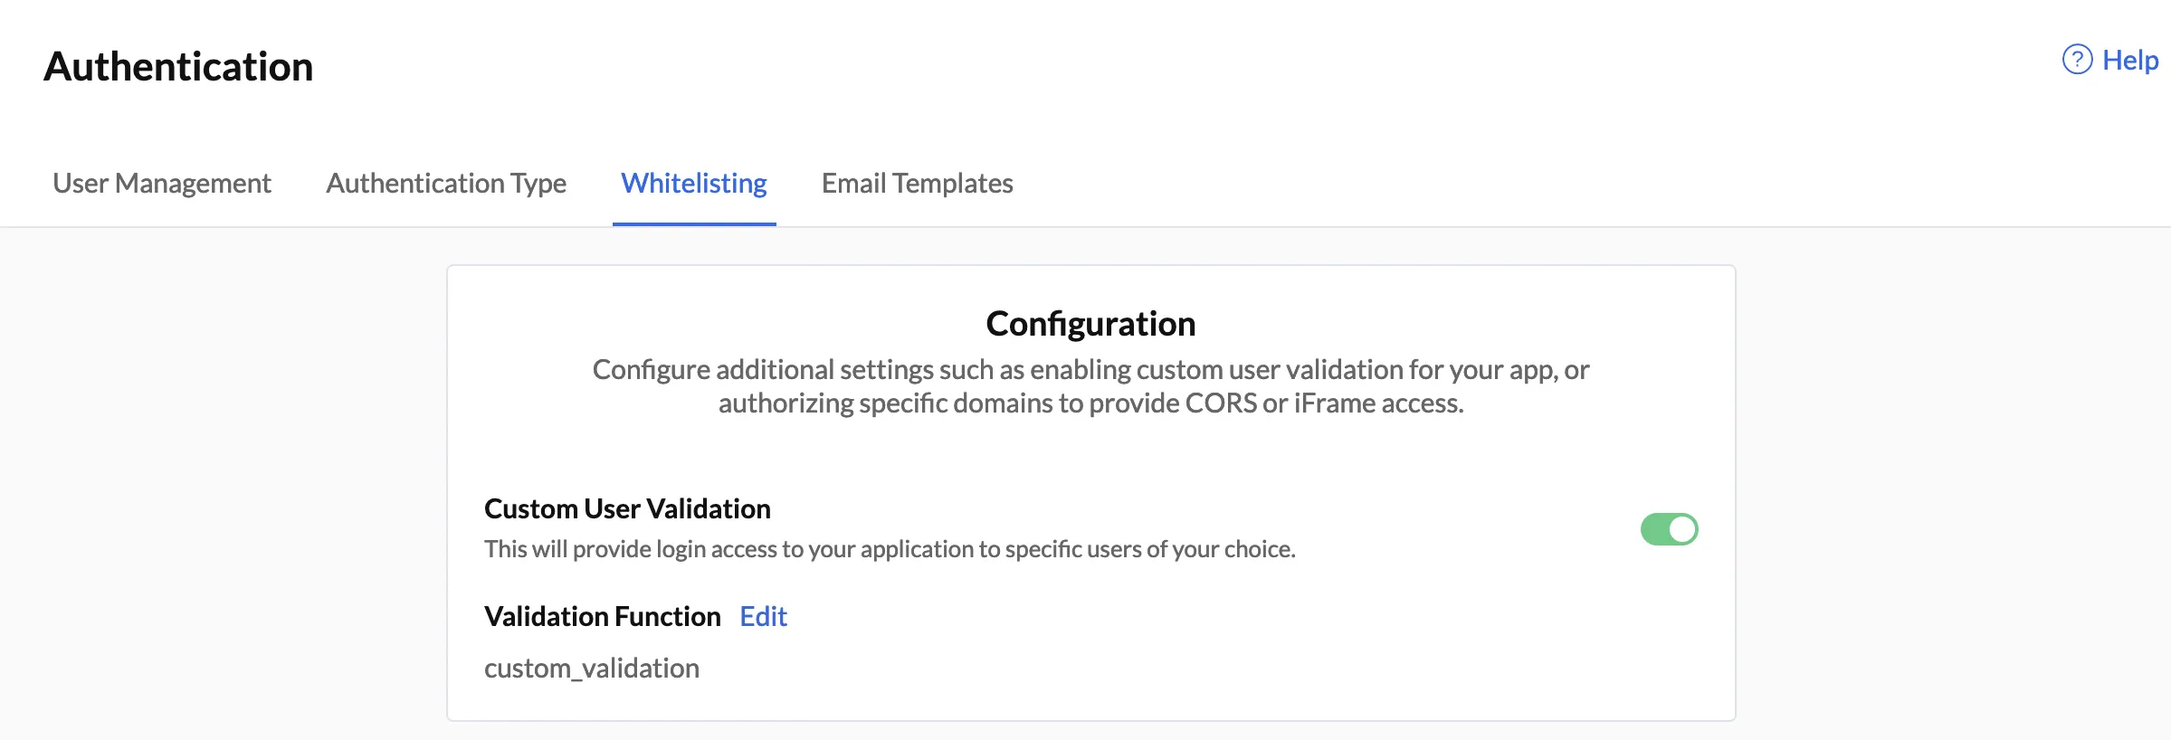Click the custom_validation function name
This screenshot has width=2171, height=740.
coord(592,669)
